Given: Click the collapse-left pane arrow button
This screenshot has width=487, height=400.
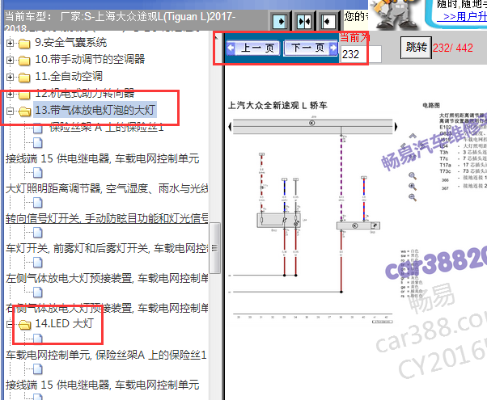Looking at the screenshot, I should pos(328,21).
